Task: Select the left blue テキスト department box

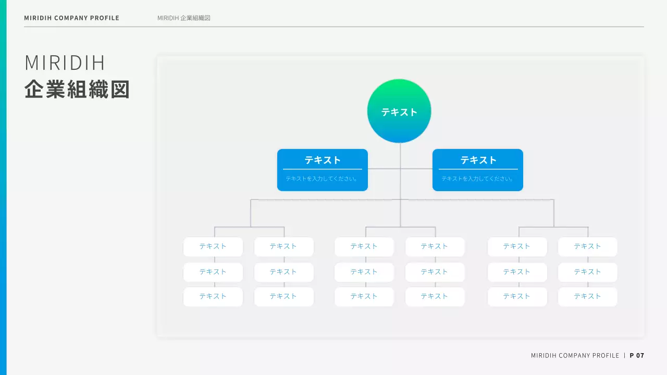Action: [322, 170]
